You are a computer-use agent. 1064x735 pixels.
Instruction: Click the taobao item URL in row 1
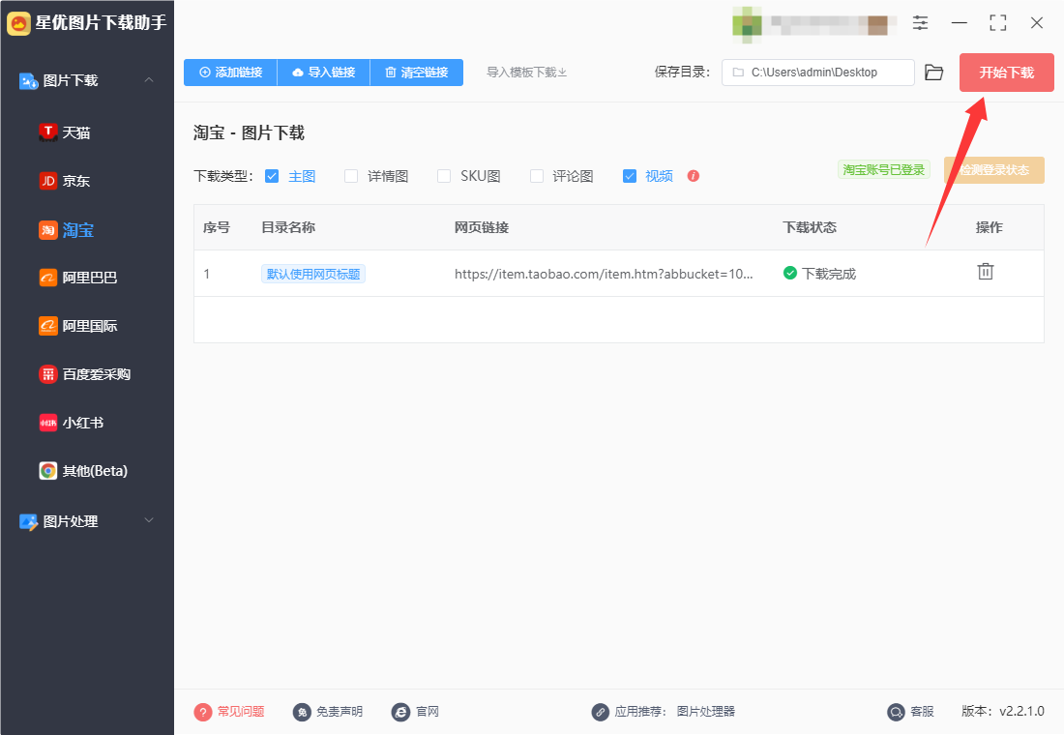pyautogui.click(x=604, y=274)
